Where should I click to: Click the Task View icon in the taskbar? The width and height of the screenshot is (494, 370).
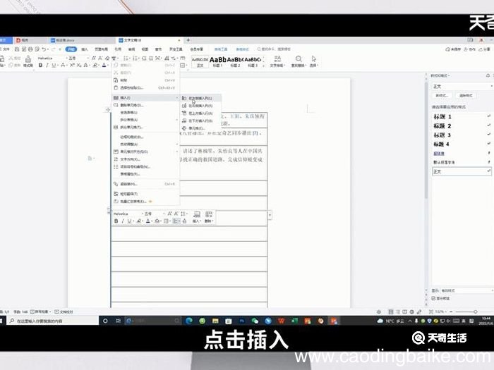click(x=118, y=321)
